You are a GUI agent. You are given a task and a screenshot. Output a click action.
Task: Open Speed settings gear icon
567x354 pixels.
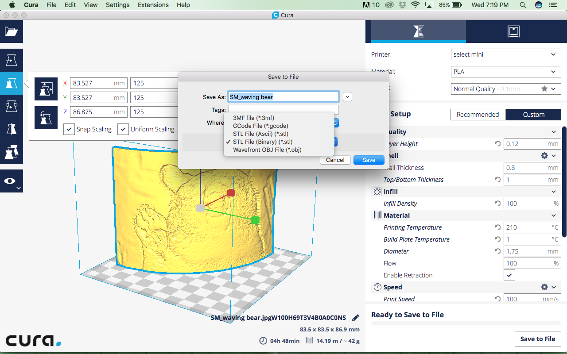(x=544, y=287)
